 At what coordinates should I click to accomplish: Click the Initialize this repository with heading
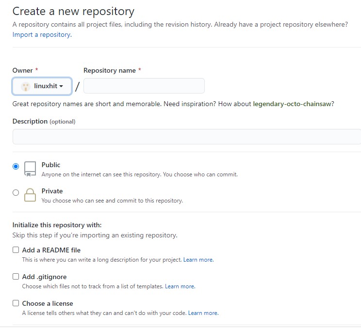[x=57, y=225]
